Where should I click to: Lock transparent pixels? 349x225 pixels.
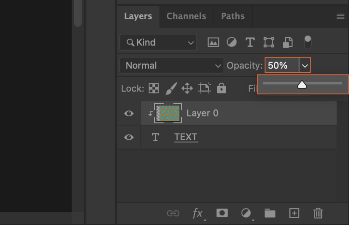point(154,88)
